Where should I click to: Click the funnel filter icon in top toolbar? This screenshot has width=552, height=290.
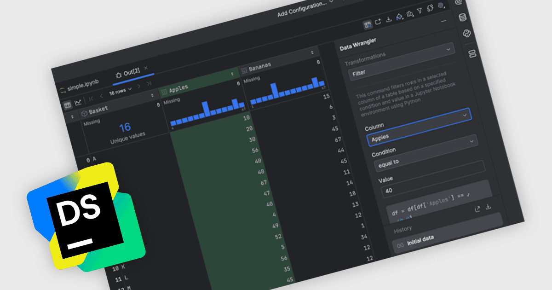pyautogui.click(x=420, y=11)
